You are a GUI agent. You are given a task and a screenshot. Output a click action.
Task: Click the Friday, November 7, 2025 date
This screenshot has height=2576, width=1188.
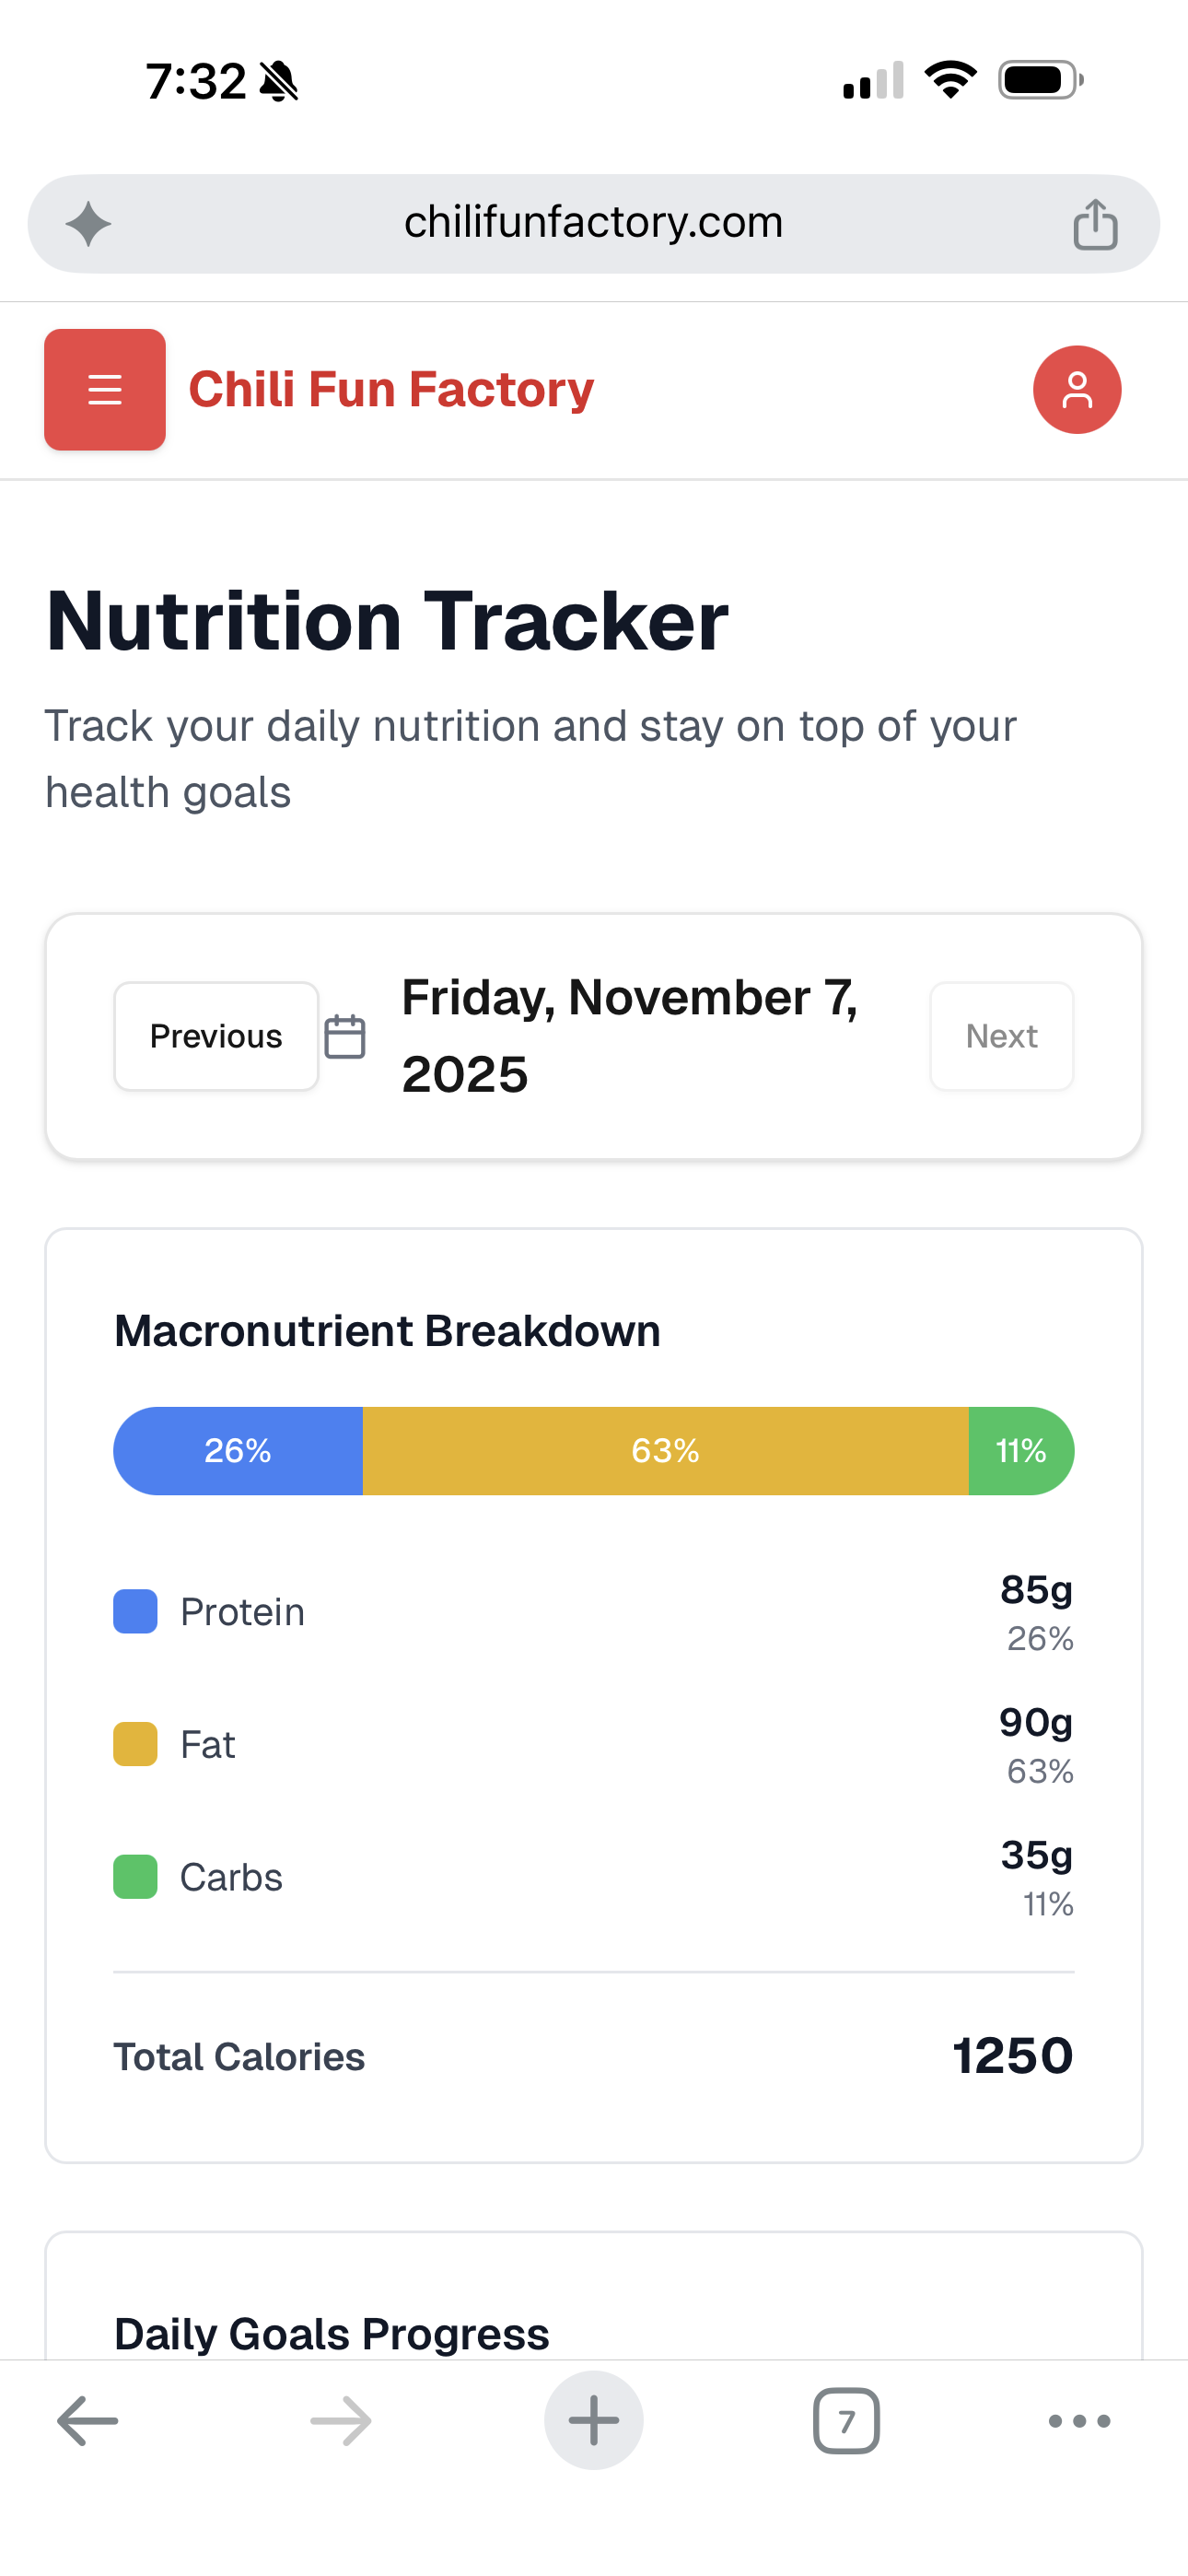tap(630, 1036)
